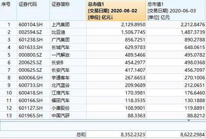This screenshot has height=139, width=206.
Task: Select value 1,487.3739
Action: click(193, 32)
